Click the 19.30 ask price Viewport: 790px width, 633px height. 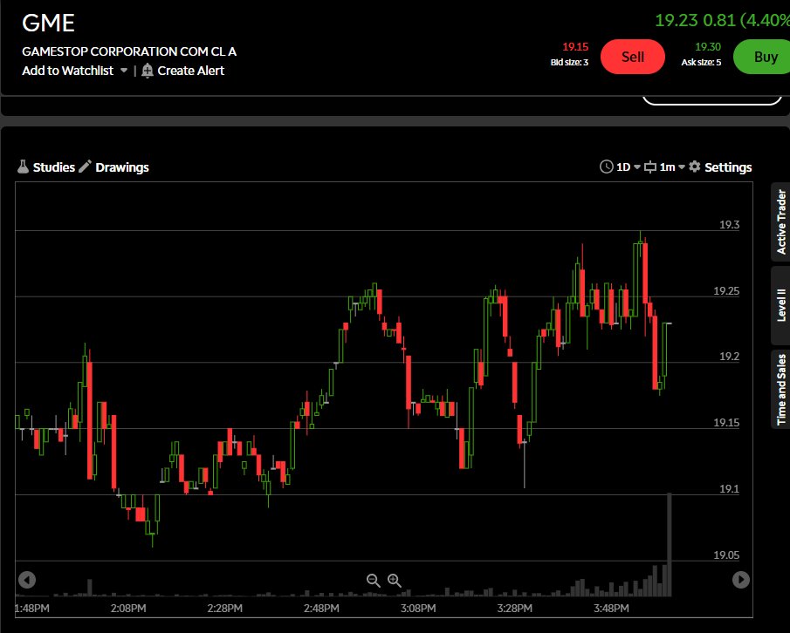coord(708,47)
